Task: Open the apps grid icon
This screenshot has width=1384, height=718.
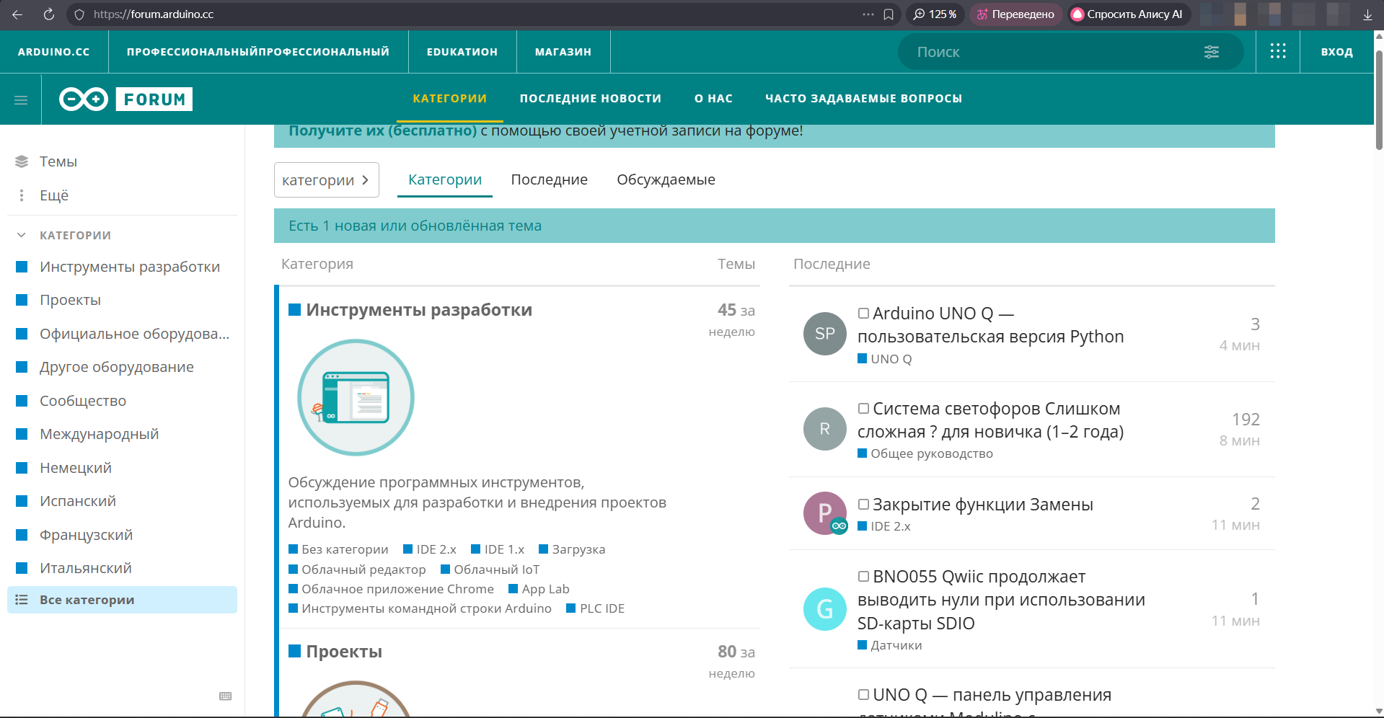Action: 1277,51
